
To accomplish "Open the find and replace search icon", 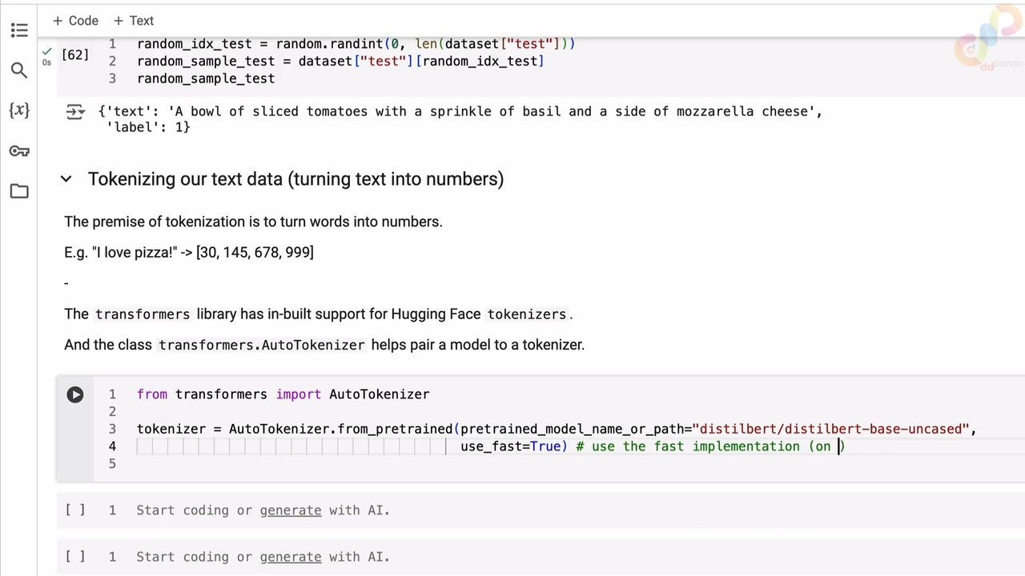I will 19,70.
